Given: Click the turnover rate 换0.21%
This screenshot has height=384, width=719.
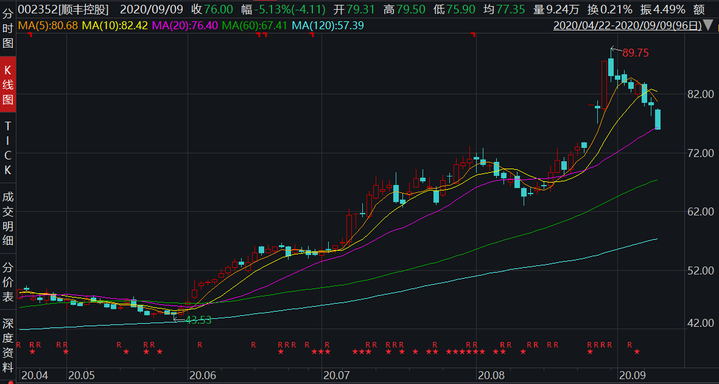Looking at the screenshot, I should click(x=609, y=9).
